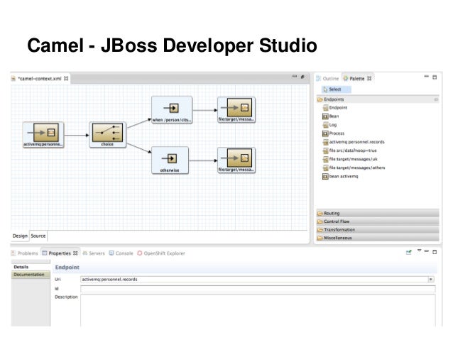Open Properties view menu triangle
Viewport: 453px width, 340px height.
(x=419, y=251)
